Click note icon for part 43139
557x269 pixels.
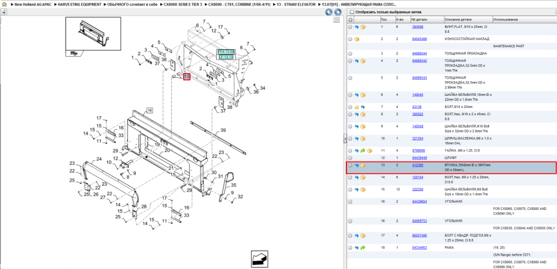point(356,106)
